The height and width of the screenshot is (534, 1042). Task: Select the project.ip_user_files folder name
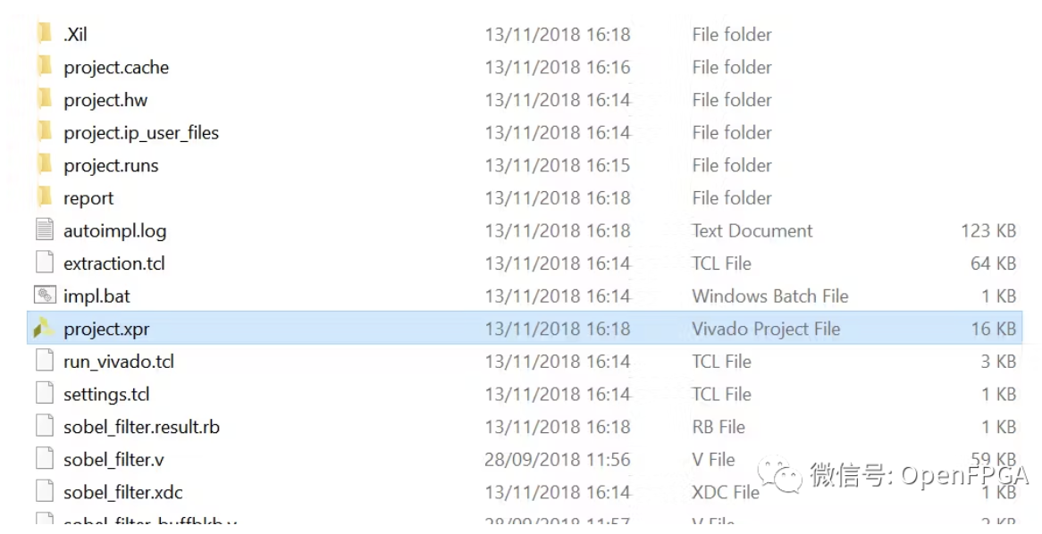tap(141, 133)
